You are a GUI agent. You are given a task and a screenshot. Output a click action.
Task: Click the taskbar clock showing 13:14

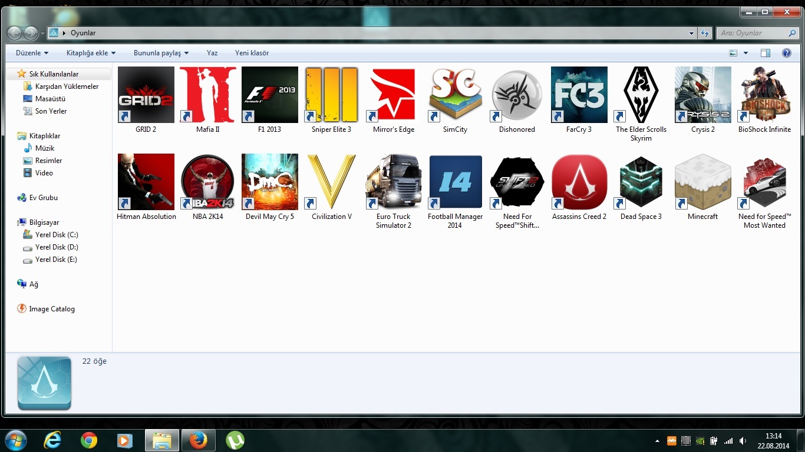(x=773, y=441)
